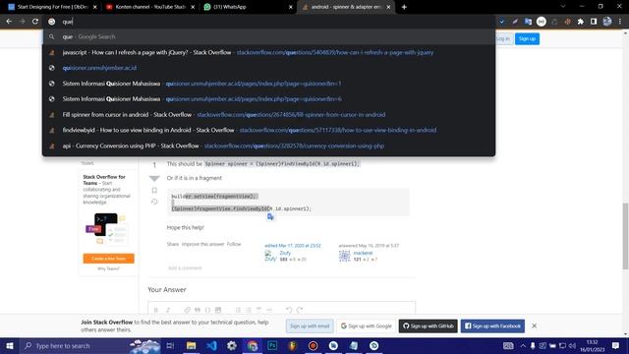Click the Google Translate extension icon
The image size is (629, 354).
point(528,22)
